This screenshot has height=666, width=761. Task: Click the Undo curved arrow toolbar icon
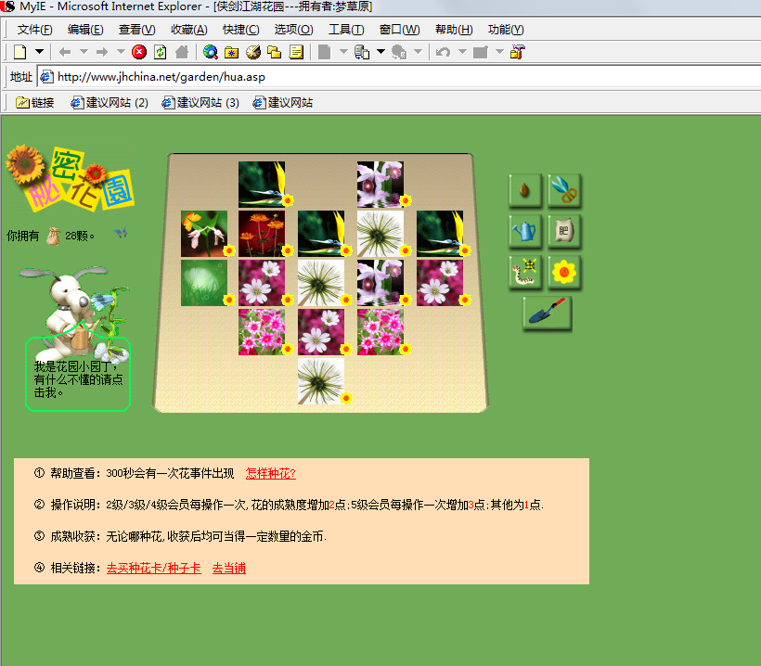443,52
